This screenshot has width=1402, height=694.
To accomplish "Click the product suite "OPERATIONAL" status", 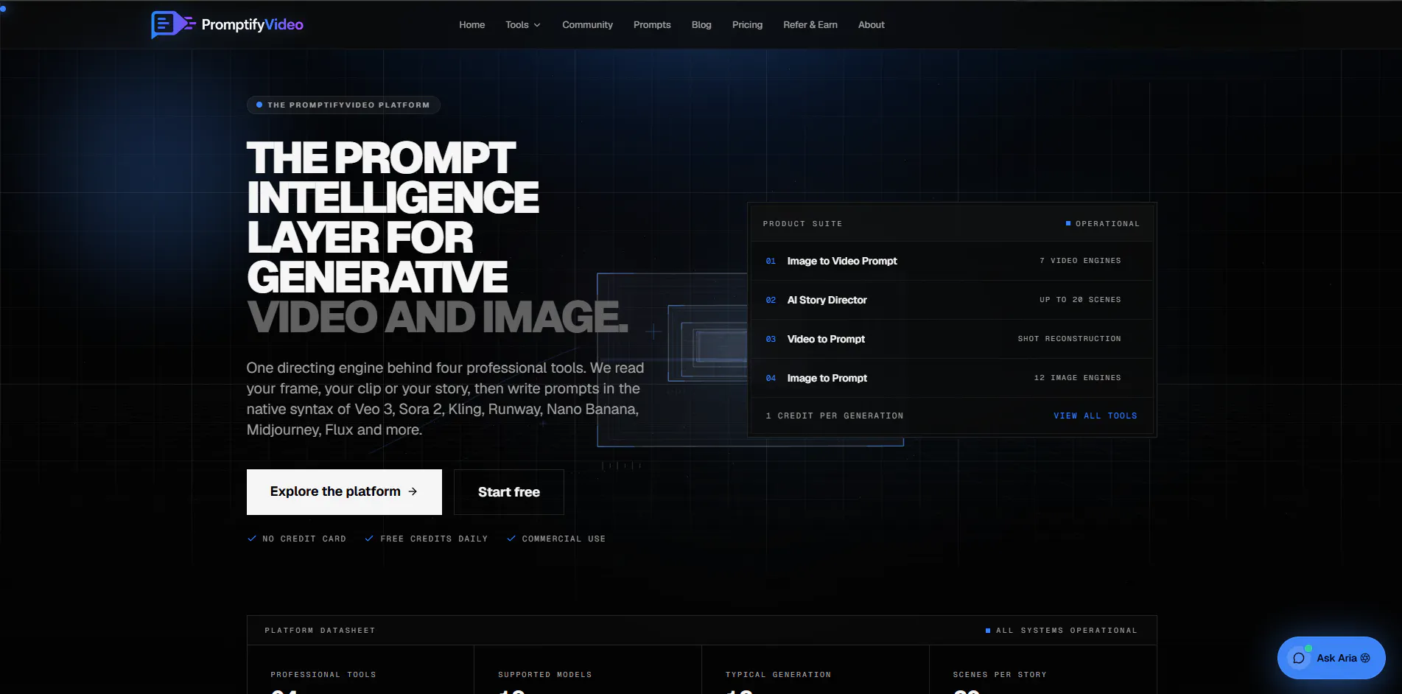I will coord(1103,223).
